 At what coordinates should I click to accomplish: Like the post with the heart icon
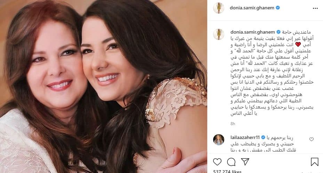(x=217, y=162)
